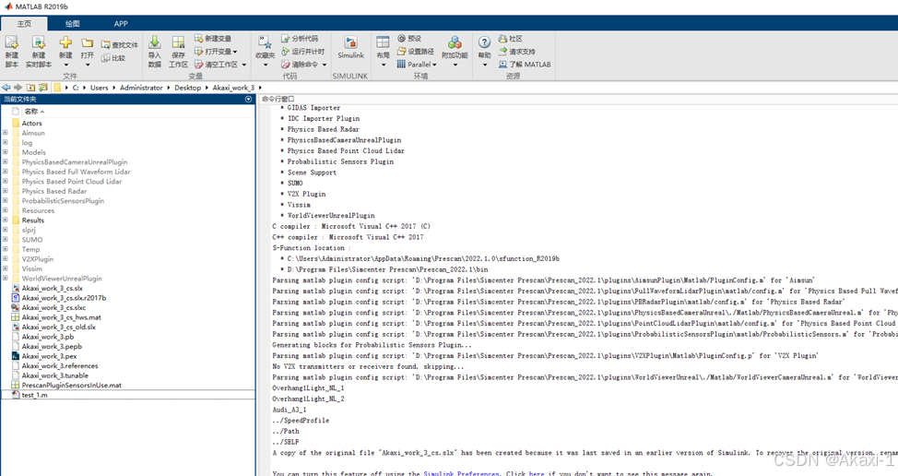This screenshot has height=476, width=898.
Task: Expand the SUMO folder
Action: [6, 240]
